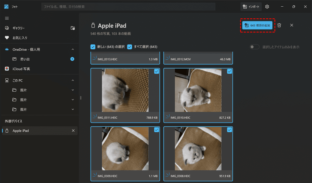Uncheck the すべて選択 (643) checkbox
The width and height of the screenshot is (312, 183).
(130, 47)
